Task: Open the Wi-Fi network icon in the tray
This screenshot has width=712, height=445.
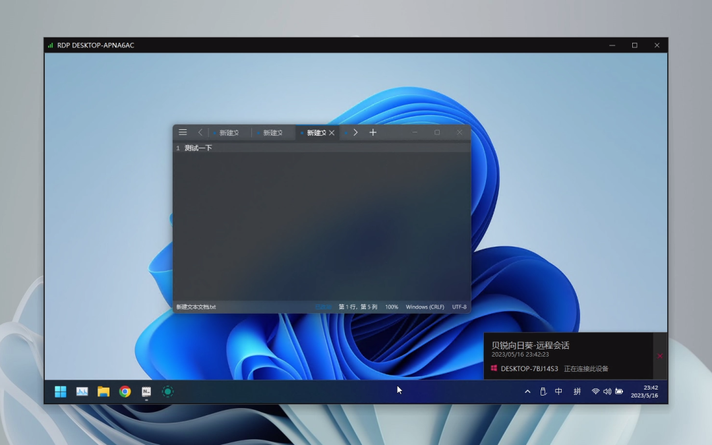Action: coord(595,392)
